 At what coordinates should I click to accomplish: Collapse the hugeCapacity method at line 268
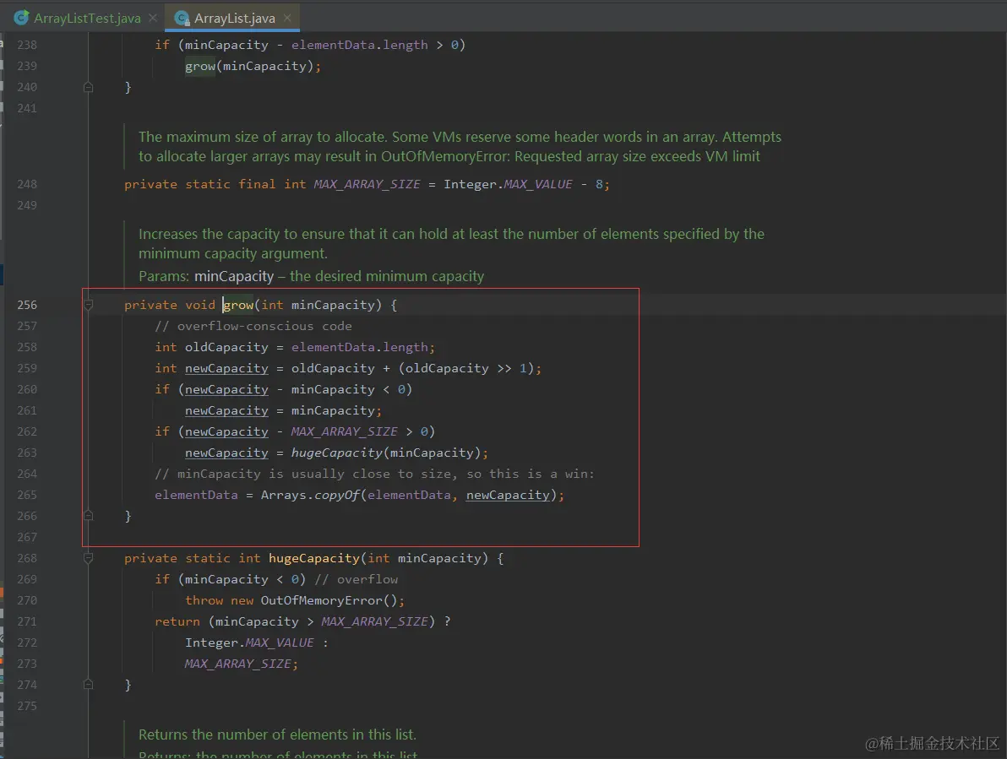pos(89,558)
